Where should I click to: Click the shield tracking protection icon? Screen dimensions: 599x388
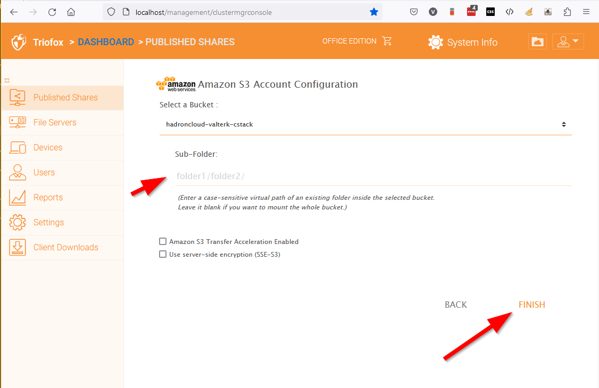coord(111,12)
